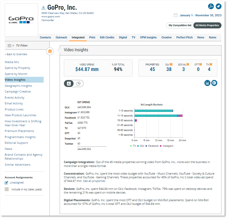Image resolution: width=227 pixels, height=218 pixels.
Task: Open the Digital tab
Action: coord(123,37)
